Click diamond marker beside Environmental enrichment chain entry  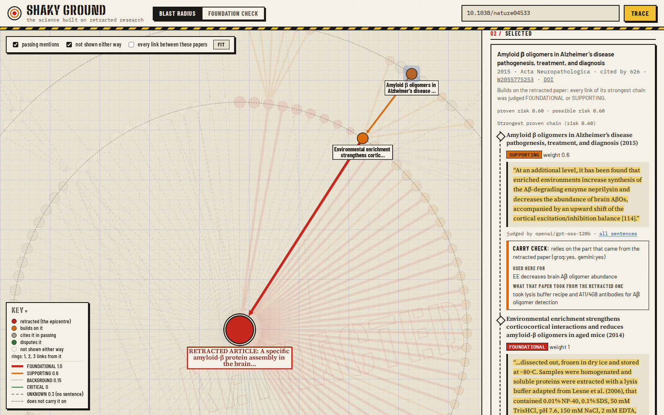[501, 320]
